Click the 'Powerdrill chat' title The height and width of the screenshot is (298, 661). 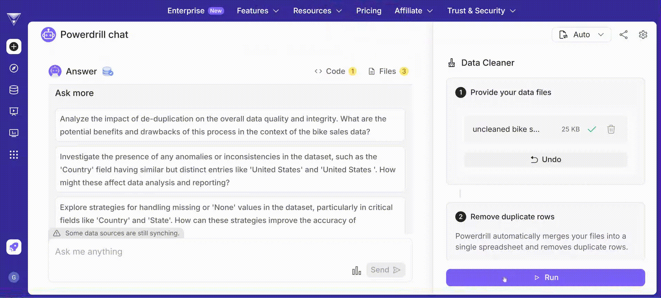(x=94, y=35)
